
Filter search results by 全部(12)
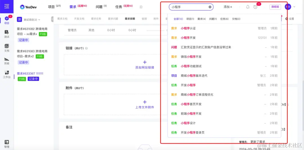tap(178, 19)
